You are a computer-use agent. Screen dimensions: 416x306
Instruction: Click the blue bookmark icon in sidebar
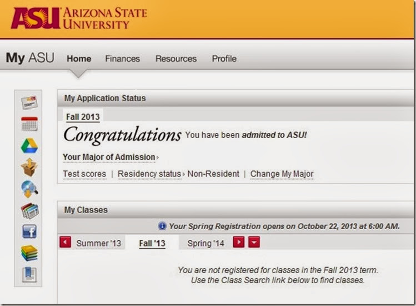click(29, 274)
